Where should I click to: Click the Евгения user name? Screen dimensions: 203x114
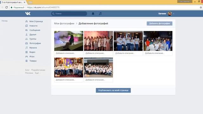pyautogui.click(x=162, y=14)
